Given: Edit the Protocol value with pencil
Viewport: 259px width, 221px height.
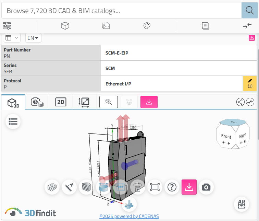Looking at the screenshot, I should click(250, 83).
